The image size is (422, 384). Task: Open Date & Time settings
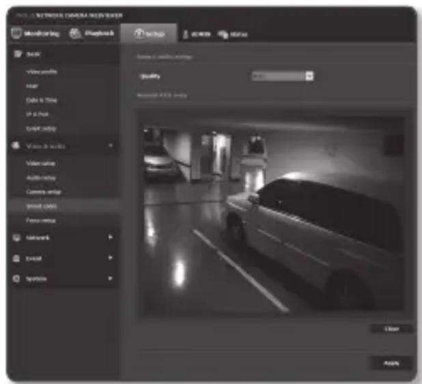click(42, 100)
